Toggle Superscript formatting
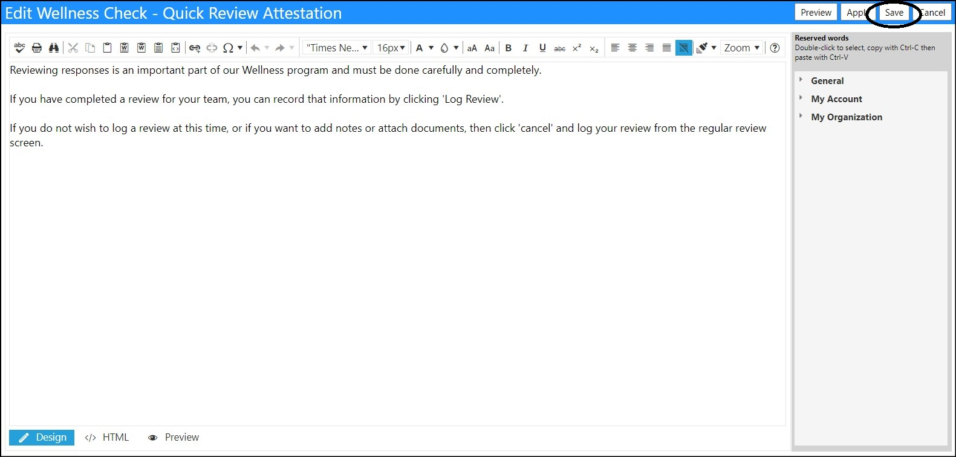 pos(577,48)
